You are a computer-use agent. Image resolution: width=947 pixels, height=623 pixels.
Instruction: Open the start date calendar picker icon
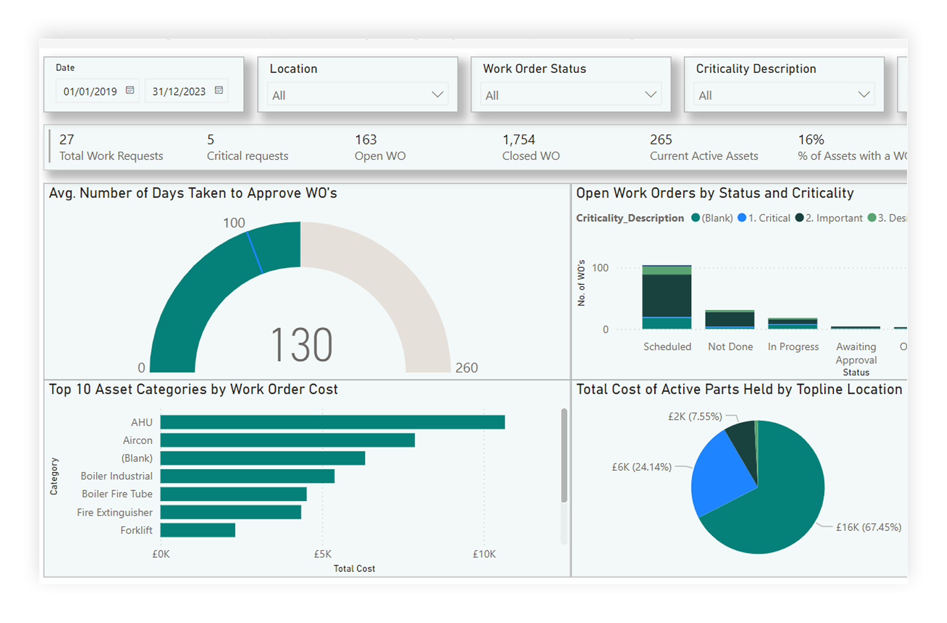pos(130,90)
